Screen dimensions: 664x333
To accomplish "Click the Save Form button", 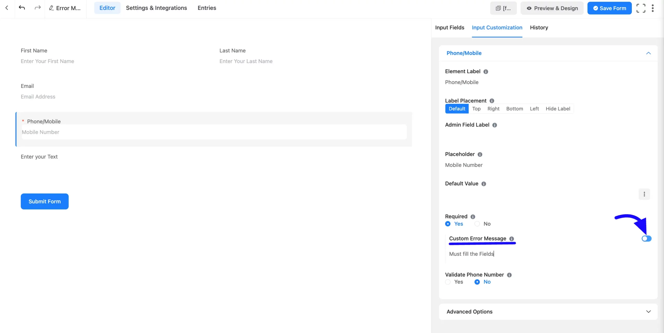I will [x=609, y=8].
